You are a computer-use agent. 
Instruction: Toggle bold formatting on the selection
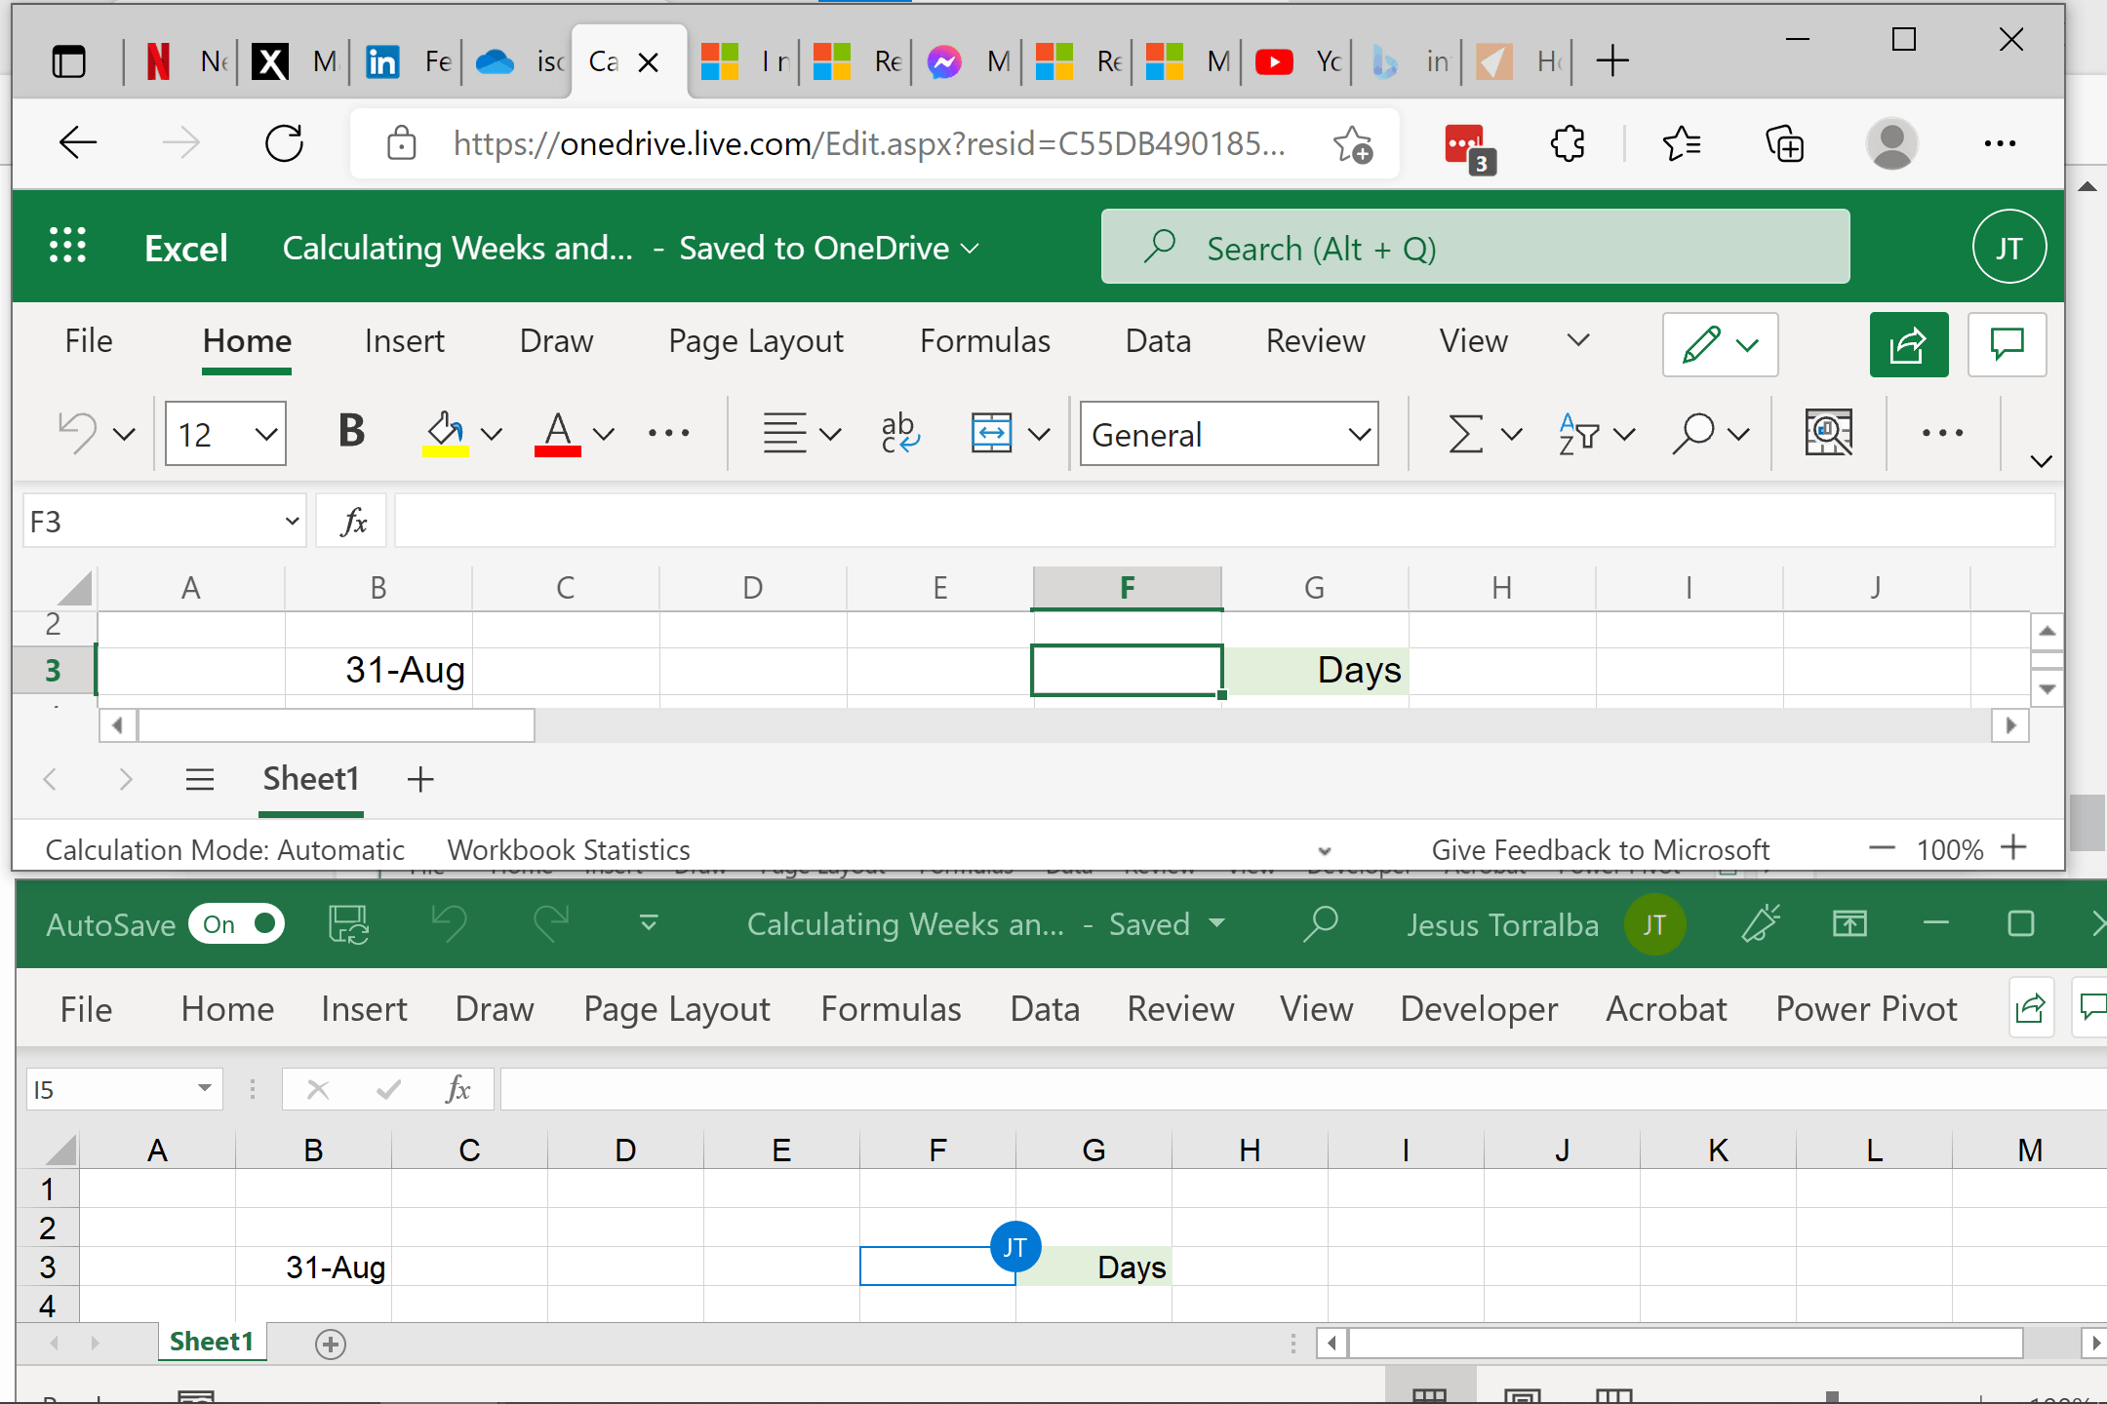coord(350,432)
